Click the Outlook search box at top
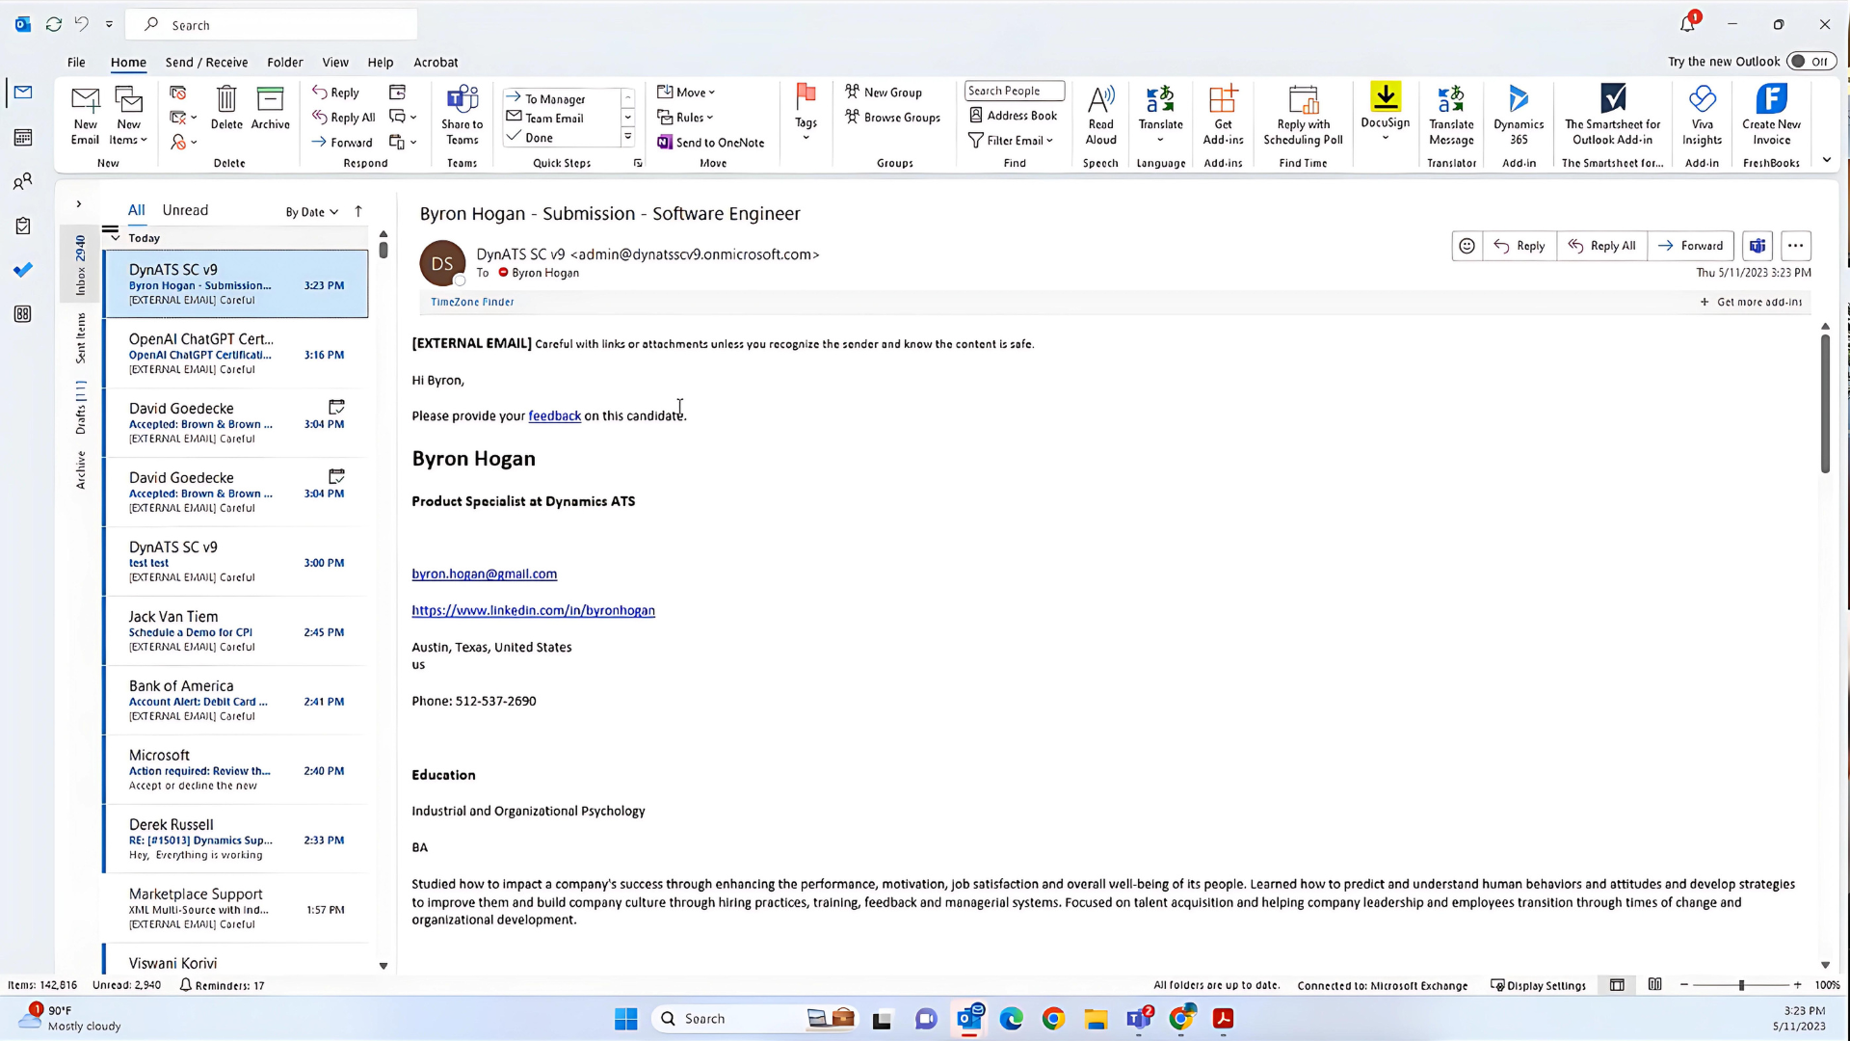The image size is (1850, 1041). (273, 25)
